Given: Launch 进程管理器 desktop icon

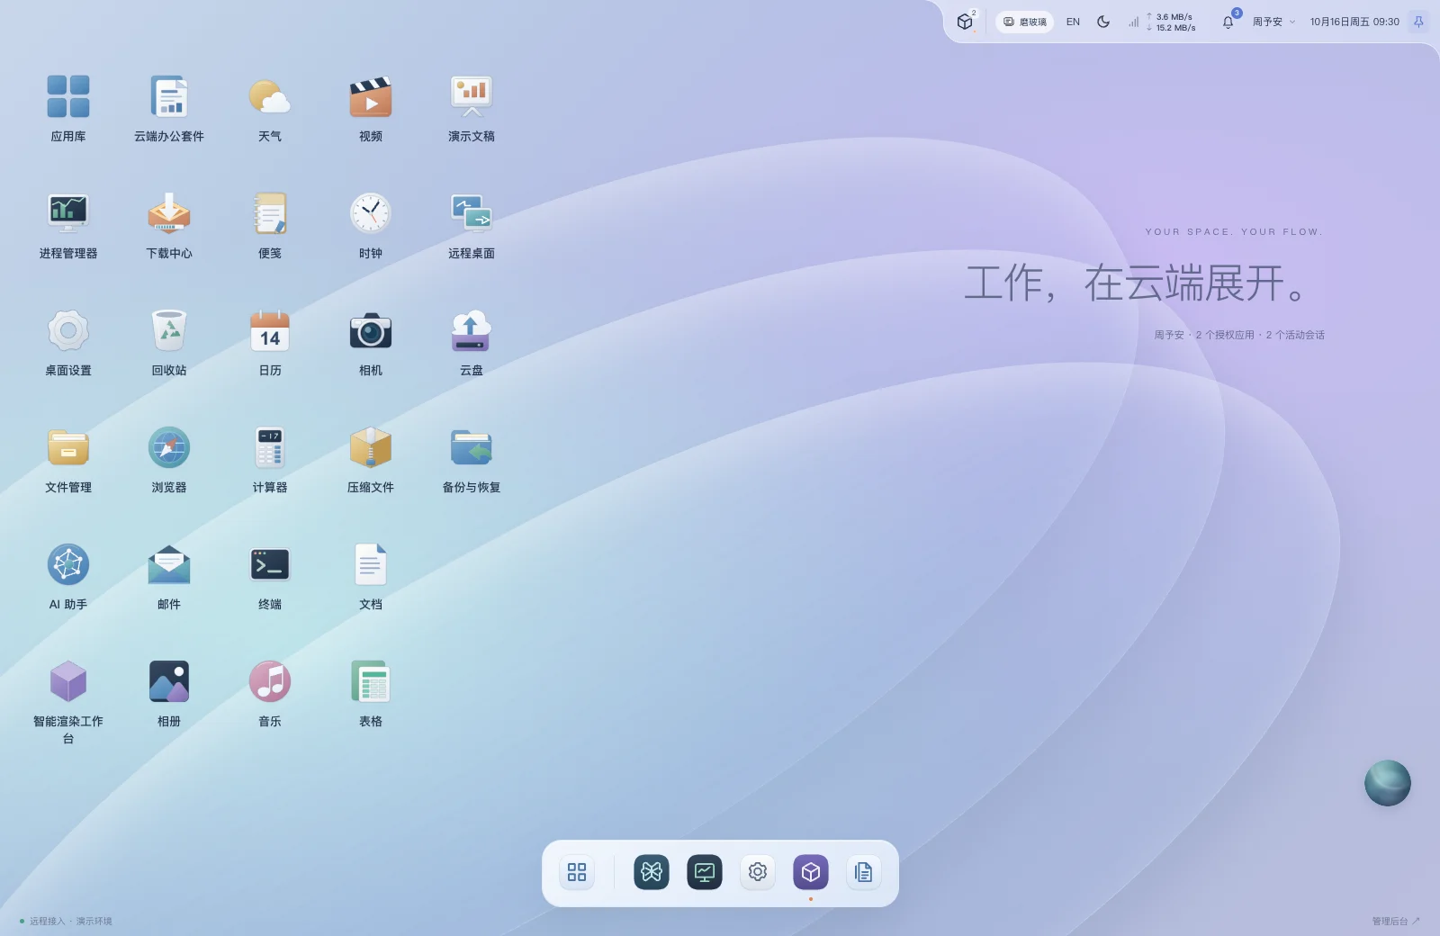Looking at the screenshot, I should 68,226.
